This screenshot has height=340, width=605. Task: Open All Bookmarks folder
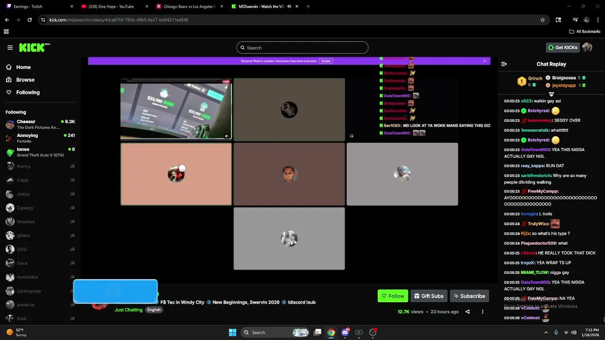pyautogui.click(x=585, y=32)
